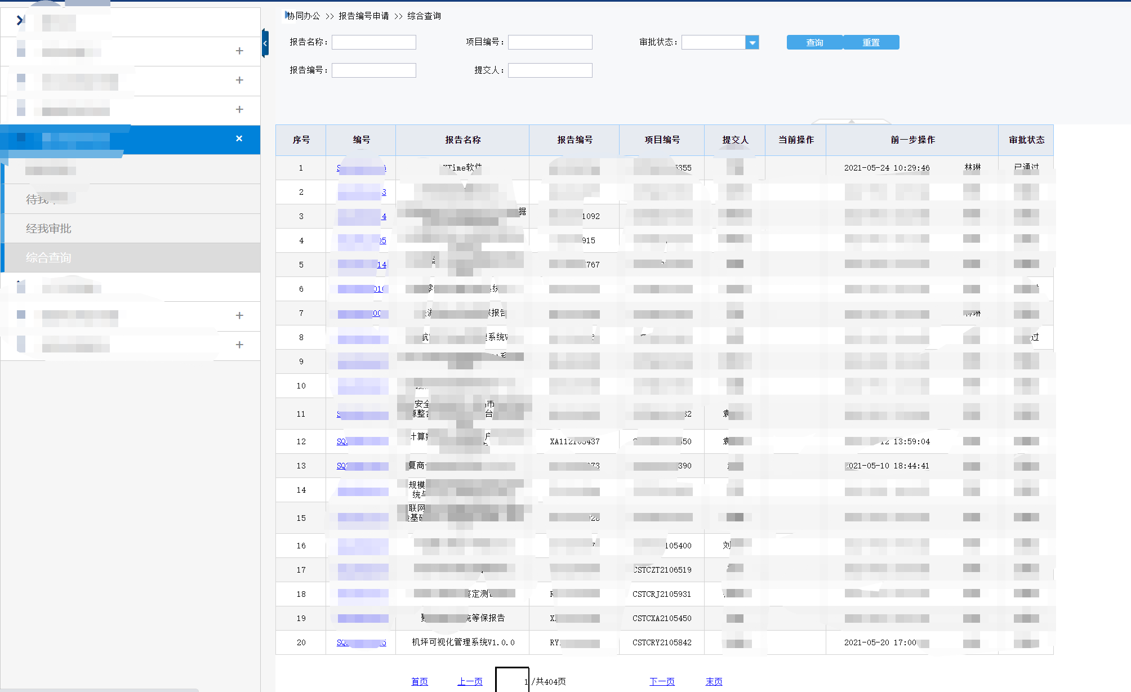This screenshot has height=692, width=1131.
Task: Click report name 机坪可视化管理系统V1.0.0
Action: pyautogui.click(x=463, y=642)
